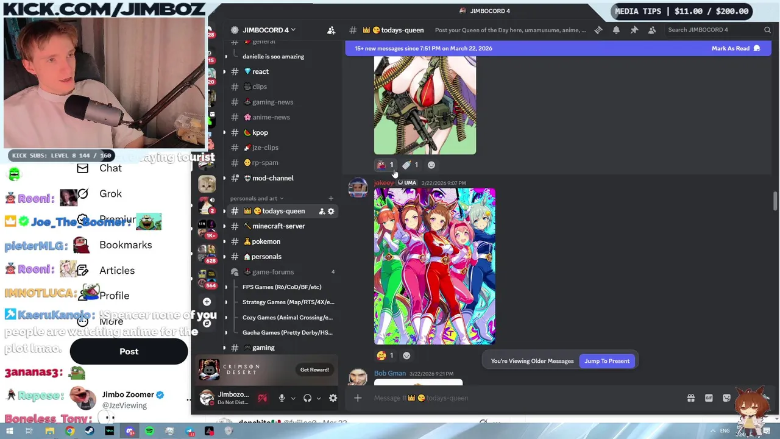
Task: Click jakeey username above rangers image
Action: [384, 183]
